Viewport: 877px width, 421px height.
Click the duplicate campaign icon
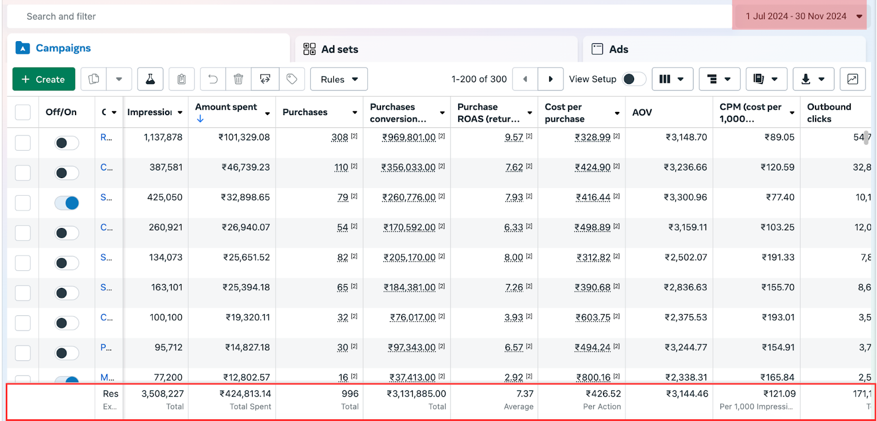tap(94, 79)
